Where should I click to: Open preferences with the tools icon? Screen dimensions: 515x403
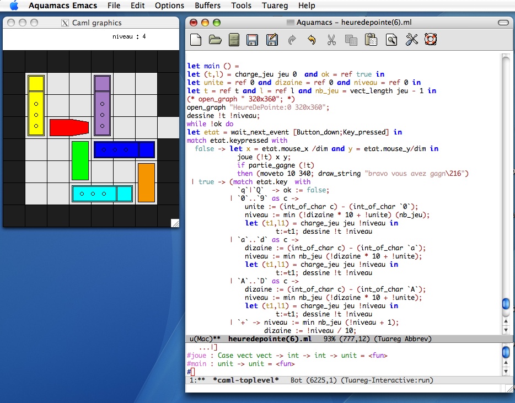(411, 40)
